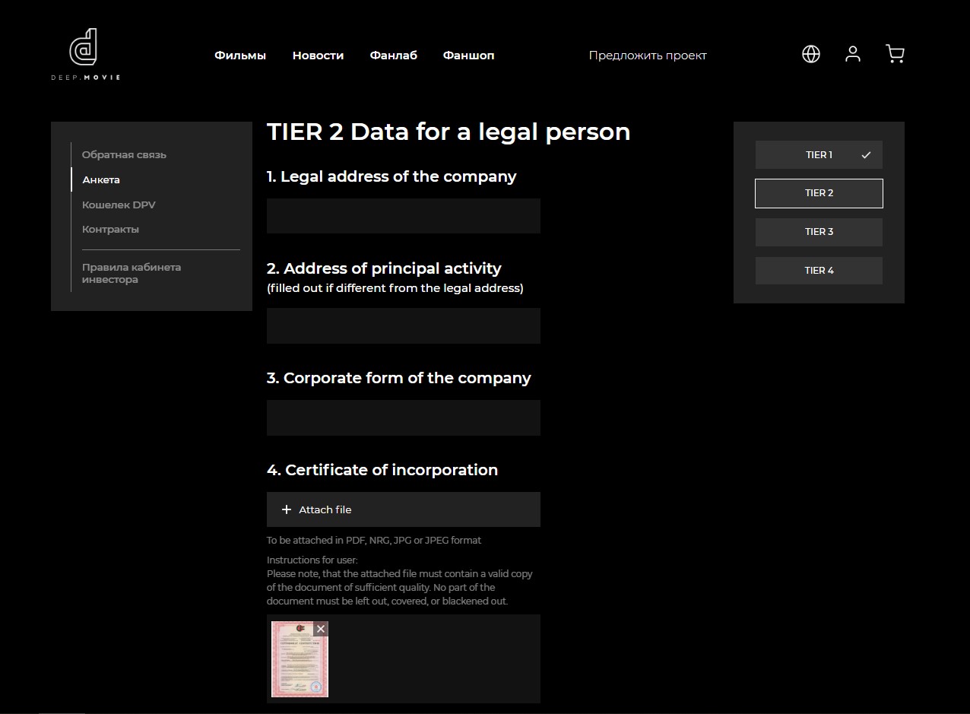
Task: Click the plus icon beside Attach file
Action: (287, 509)
